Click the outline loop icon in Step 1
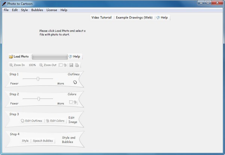This screenshot has height=155, width=225. tap(75, 82)
